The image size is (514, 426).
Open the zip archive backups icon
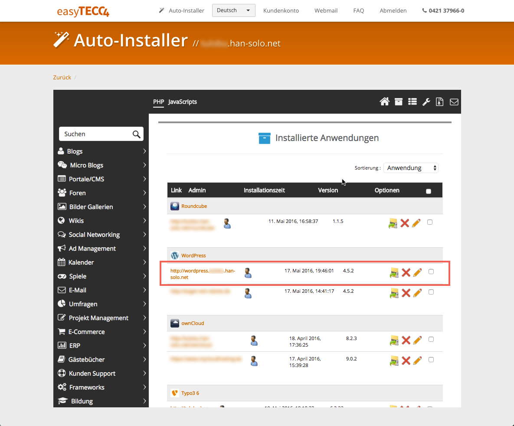coord(439,102)
